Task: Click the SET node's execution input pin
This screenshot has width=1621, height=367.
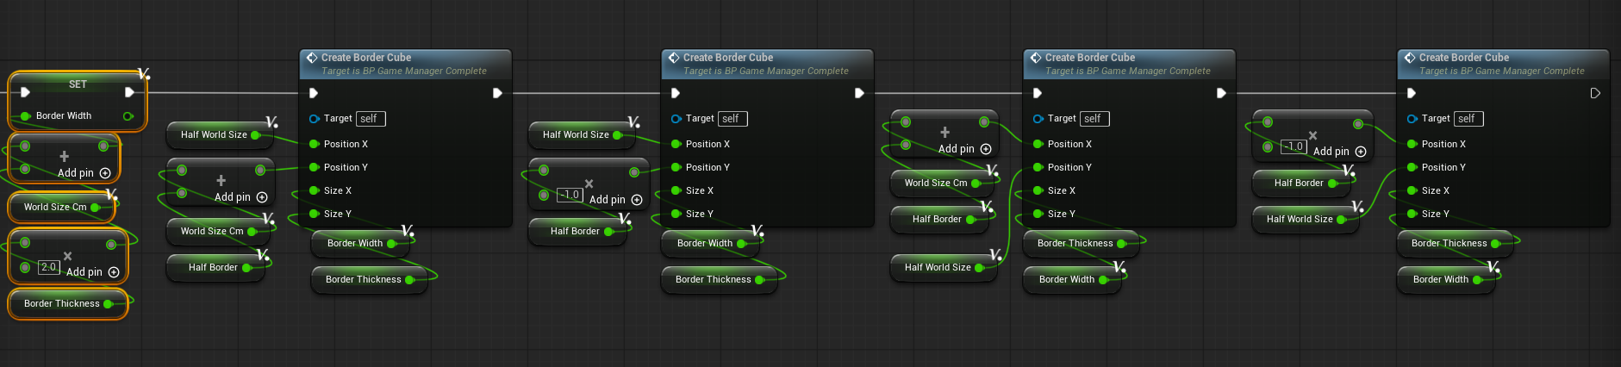Action: 25,92
